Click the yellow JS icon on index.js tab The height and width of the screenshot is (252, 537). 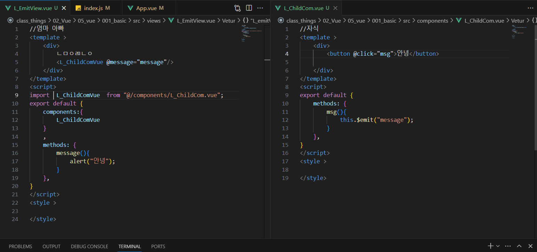[79, 8]
